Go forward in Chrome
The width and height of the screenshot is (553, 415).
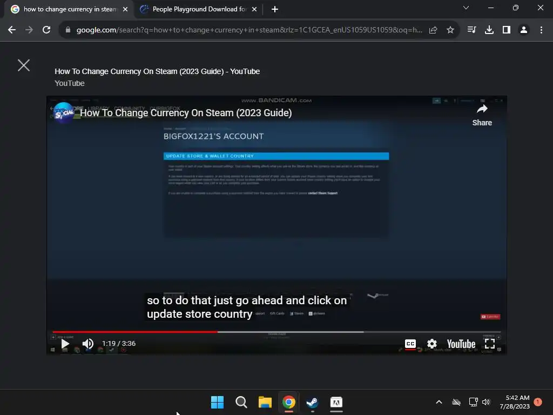click(29, 30)
